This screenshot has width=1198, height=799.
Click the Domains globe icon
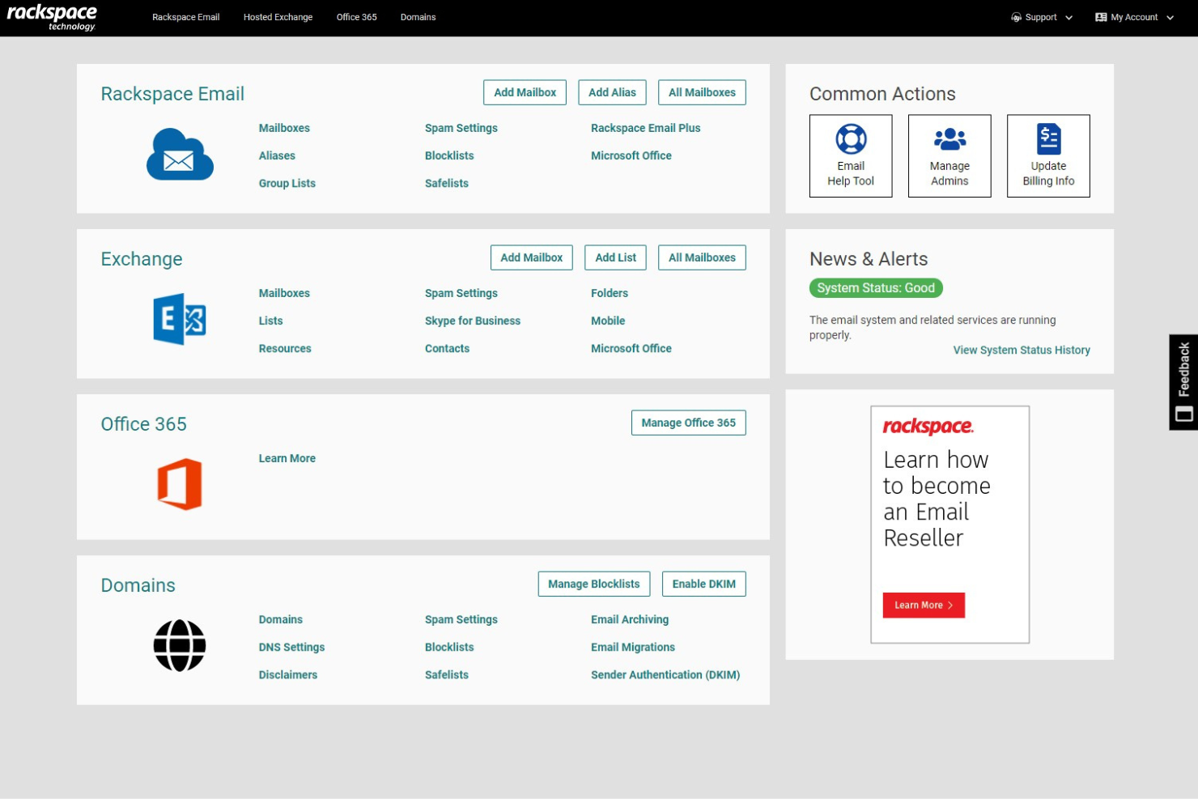pos(179,645)
